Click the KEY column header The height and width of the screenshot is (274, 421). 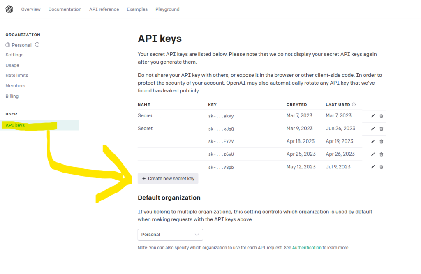213,104
